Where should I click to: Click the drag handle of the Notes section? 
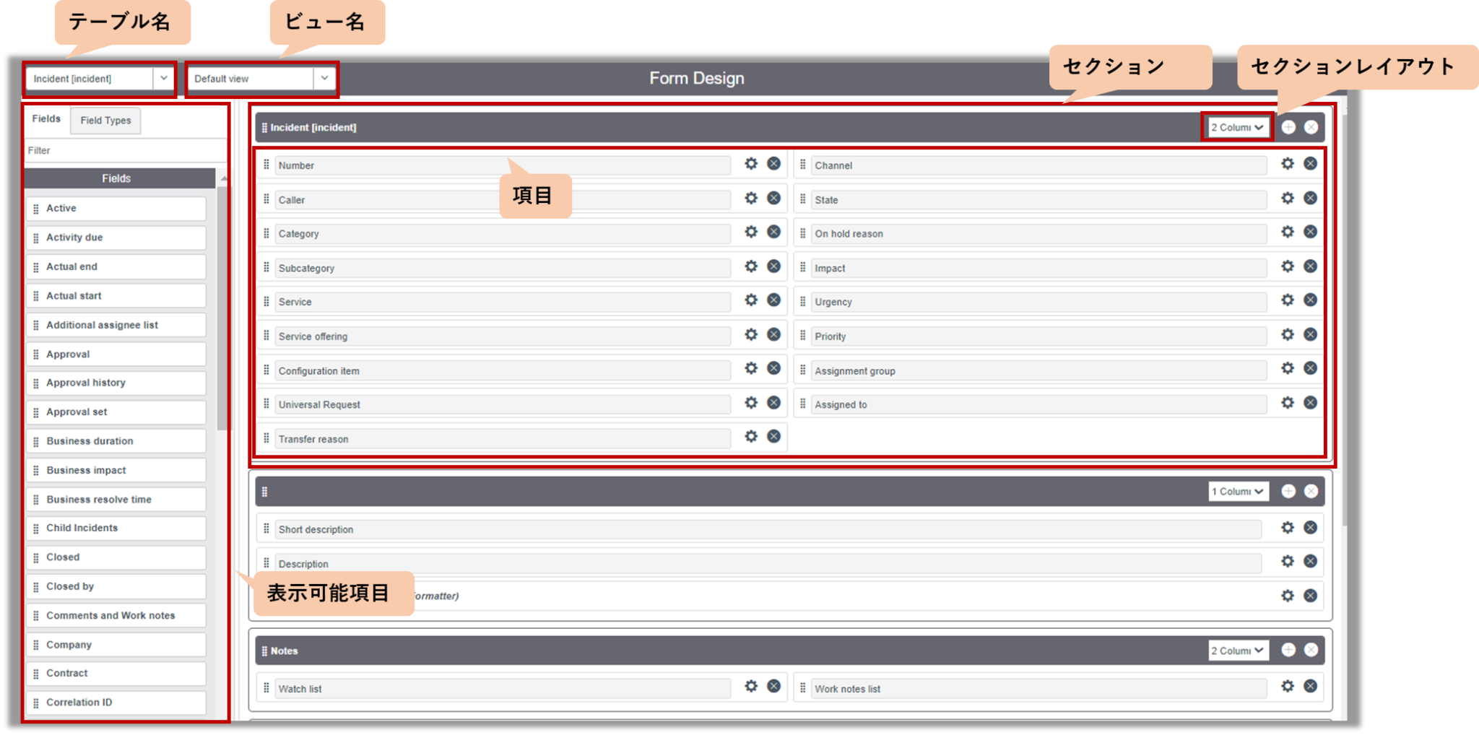tap(264, 650)
